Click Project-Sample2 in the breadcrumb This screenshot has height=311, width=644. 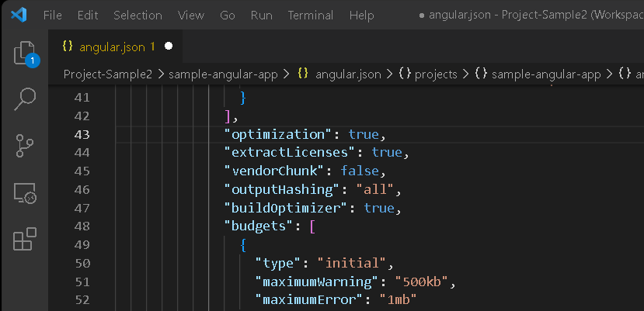point(108,74)
